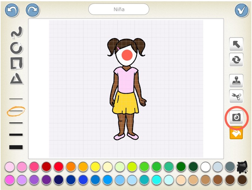Viewport: 252px width, 190px height.
Task: Pick the slate gray color swatch
Action: coord(230,167)
